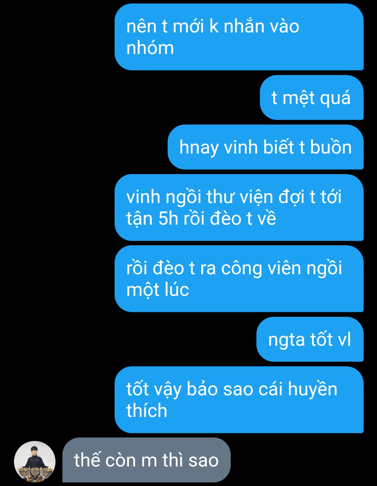Image resolution: width=377 pixels, height=486 pixels.
Task: Select the message "nên t mới k nhắn vào nhóm"
Action: pyautogui.click(x=239, y=37)
